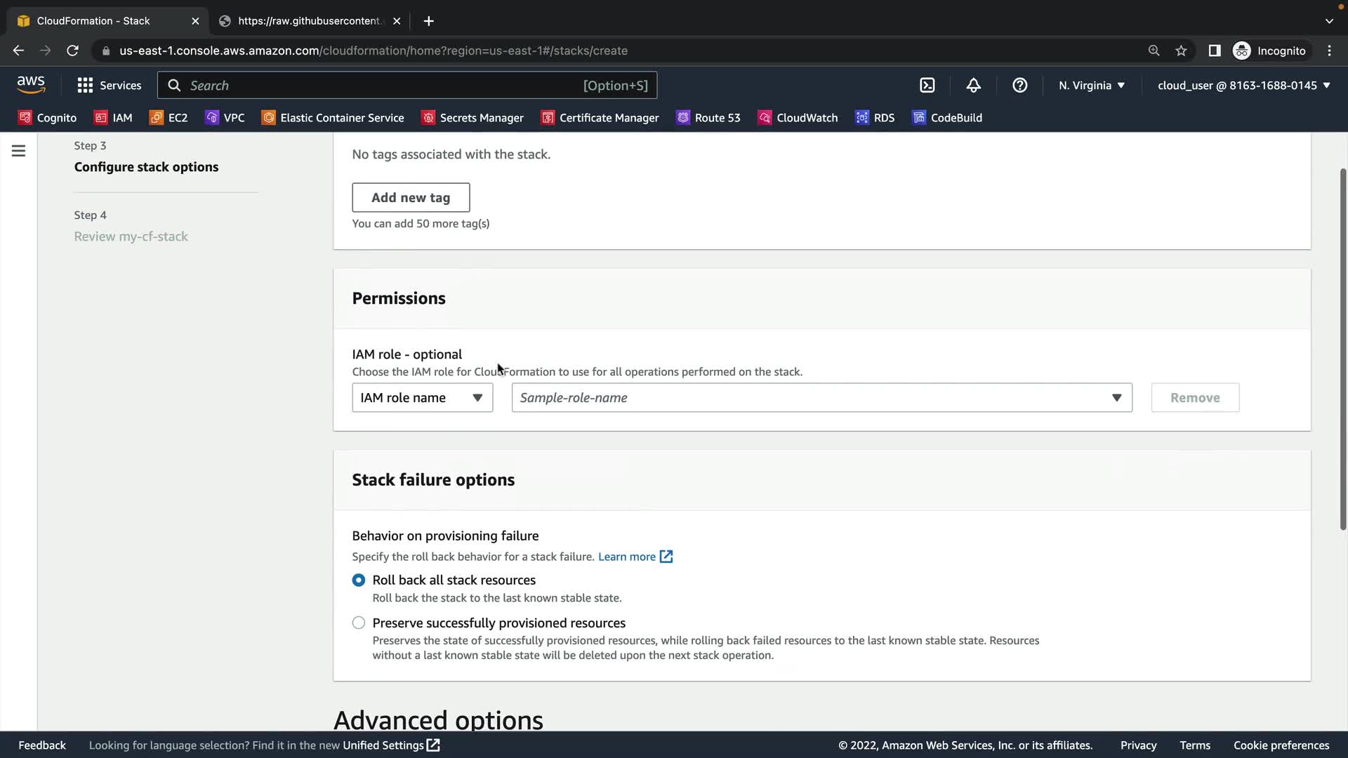
Task: Open the Sample-role-name selection dropdown
Action: (821, 398)
